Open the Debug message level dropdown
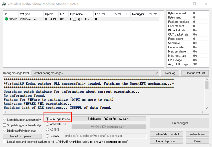This screenshot has height=147, width=212. coord(95,73)
